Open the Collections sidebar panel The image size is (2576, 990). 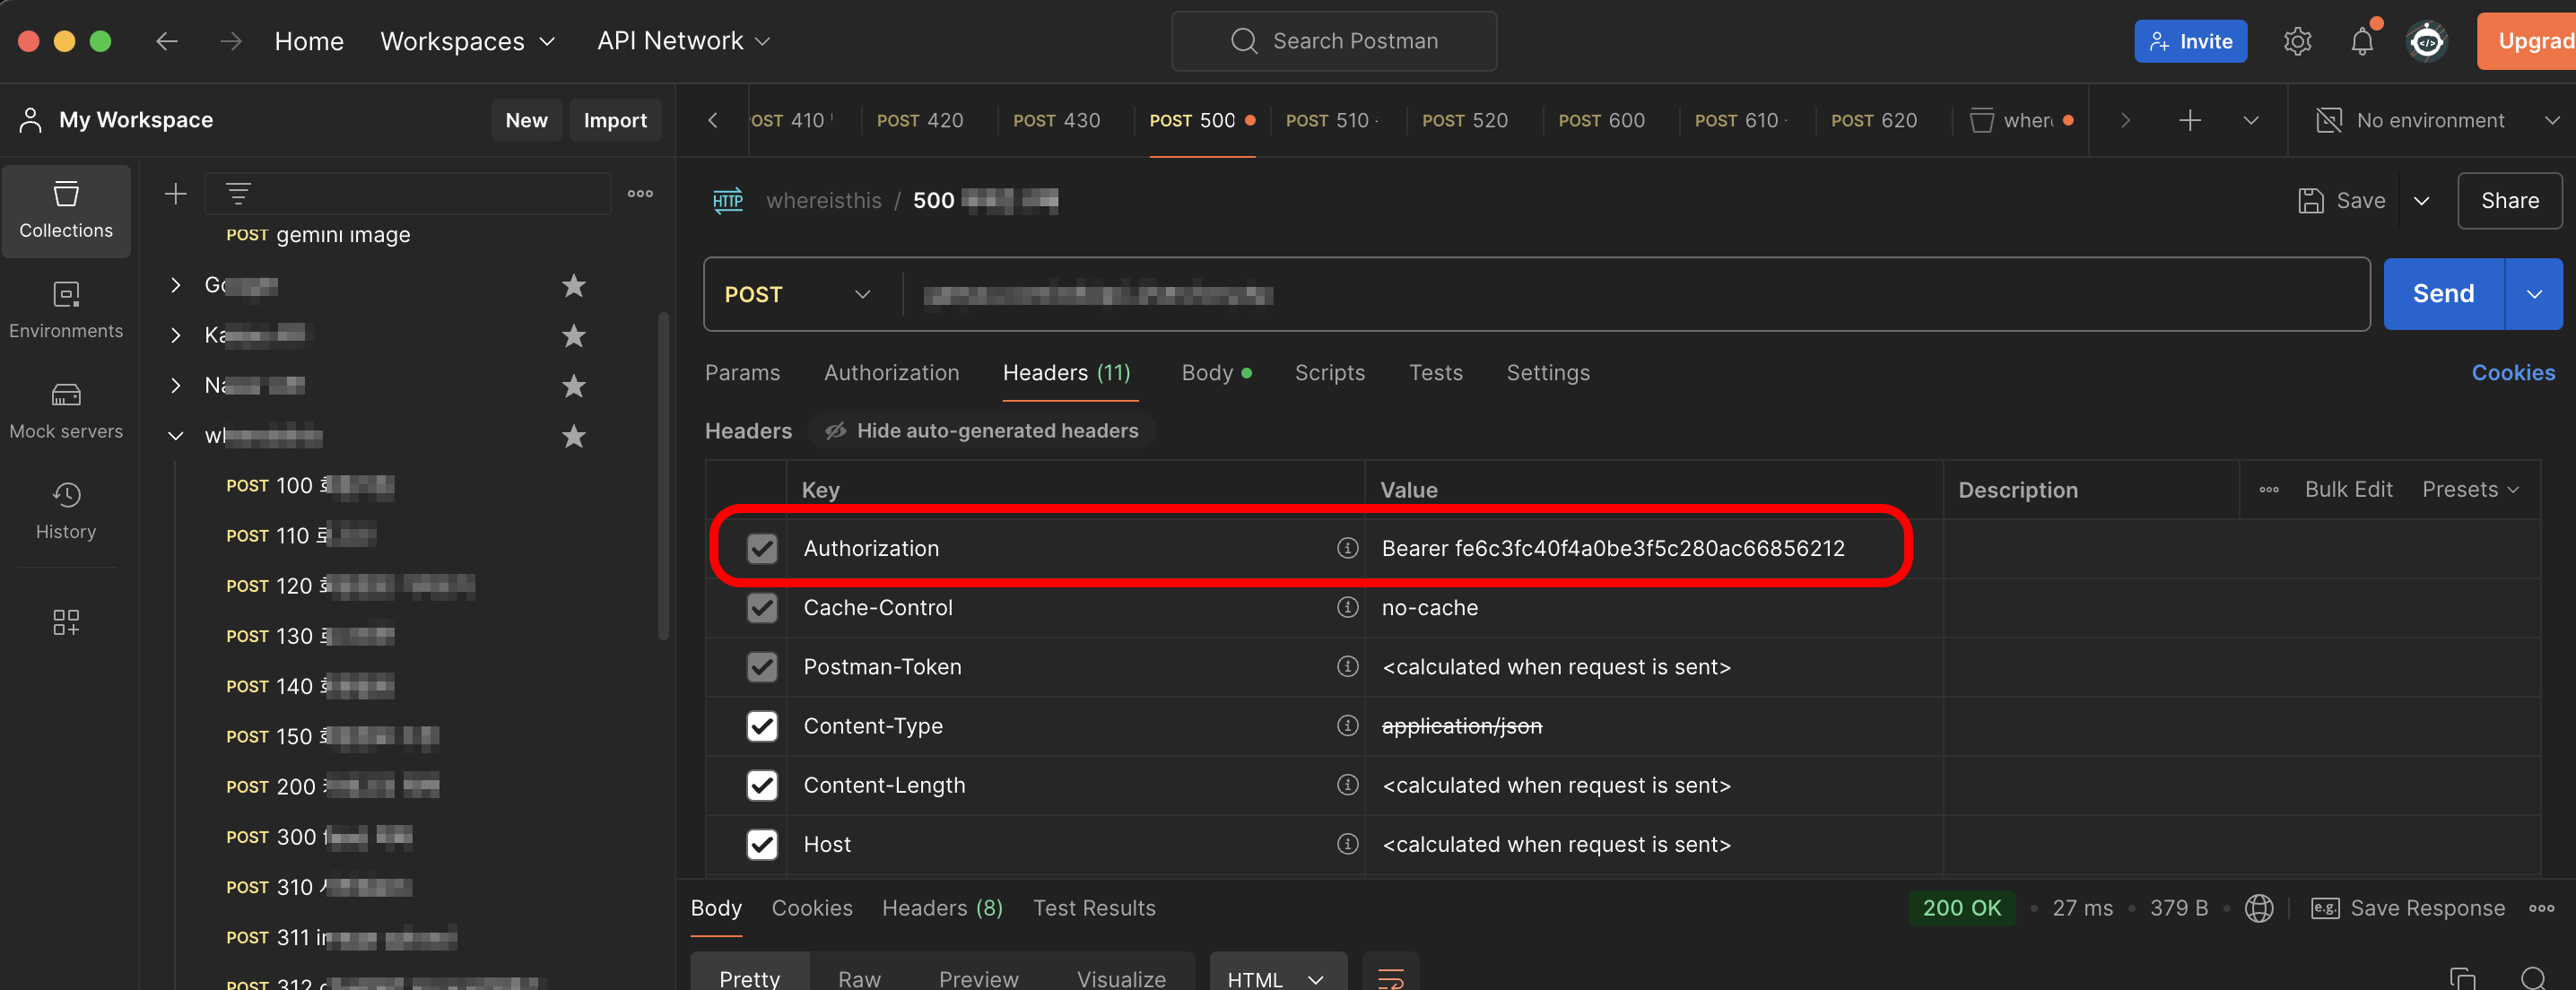[66, 210]
